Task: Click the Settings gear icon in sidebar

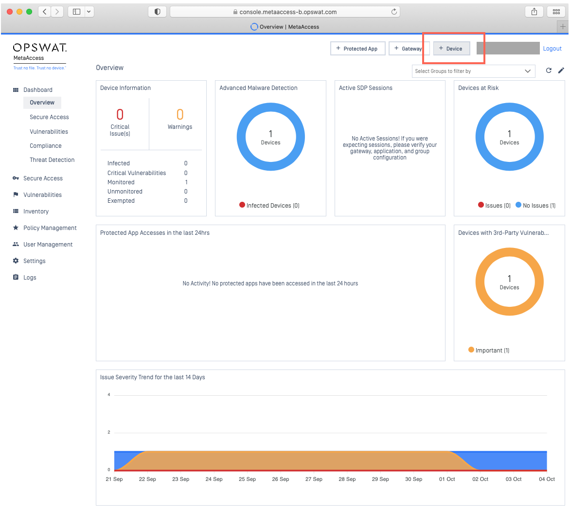Action: (16, 261)
